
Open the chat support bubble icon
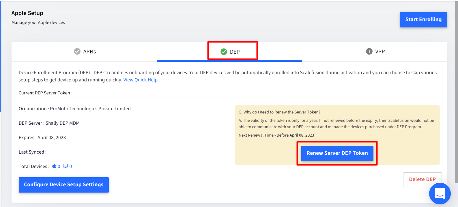440,193
